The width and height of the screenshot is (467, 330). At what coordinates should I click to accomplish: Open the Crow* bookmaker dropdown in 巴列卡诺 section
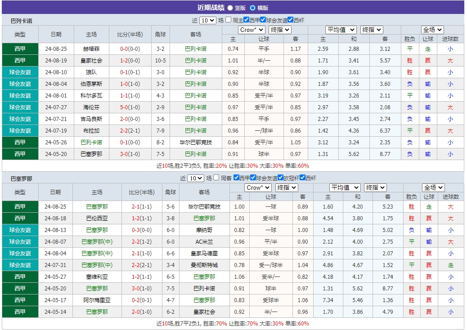[251, 30]
